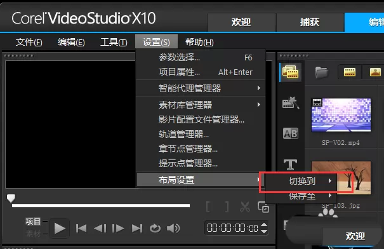Switch to the 编辑 step tab
384x249 pixels.
pyautogui.click(x=364, y=22)
